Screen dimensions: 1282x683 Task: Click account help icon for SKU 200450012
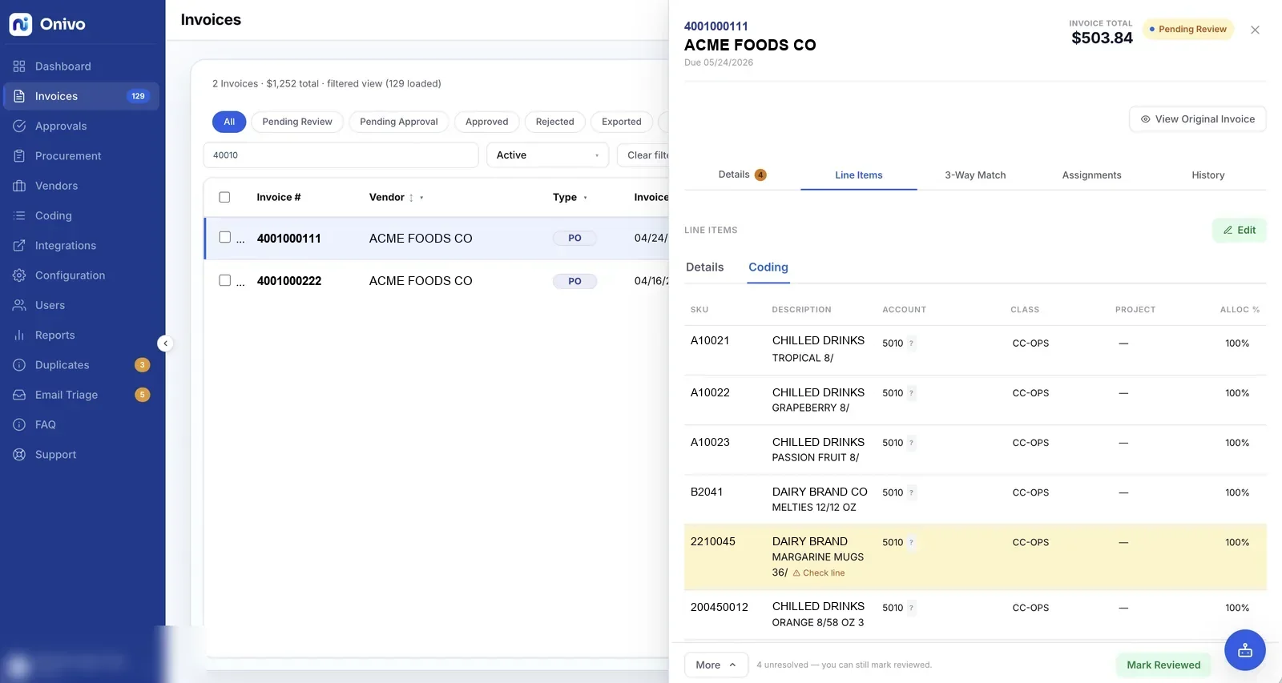[911, 608]
